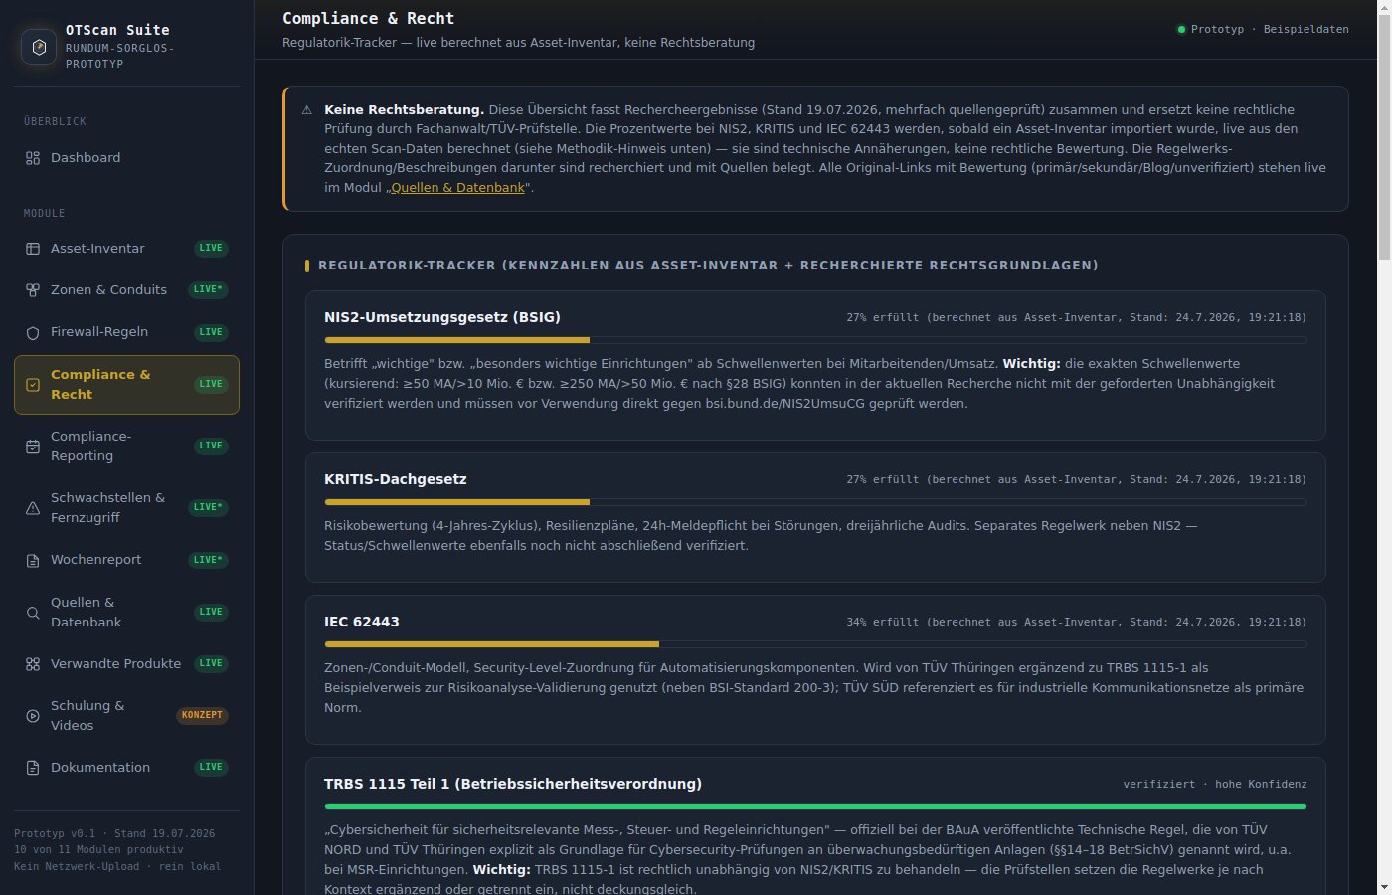Image resolution: width=1392 pixels, height=895 pixels.
Task: Open Schulung & Videos module
Action: click(126, 716)
